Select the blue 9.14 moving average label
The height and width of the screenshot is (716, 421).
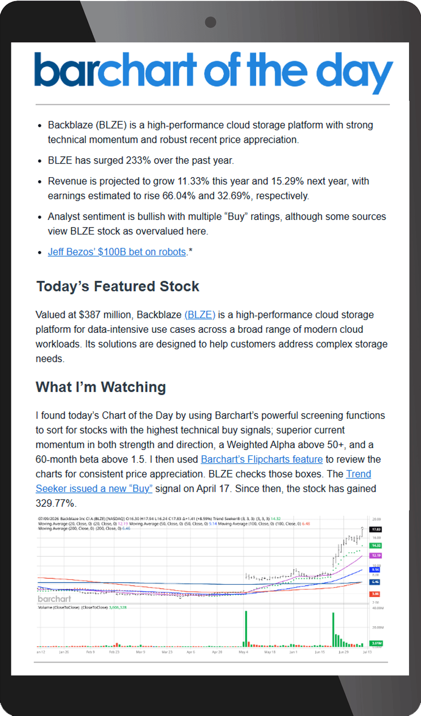[x=376, y=569]
